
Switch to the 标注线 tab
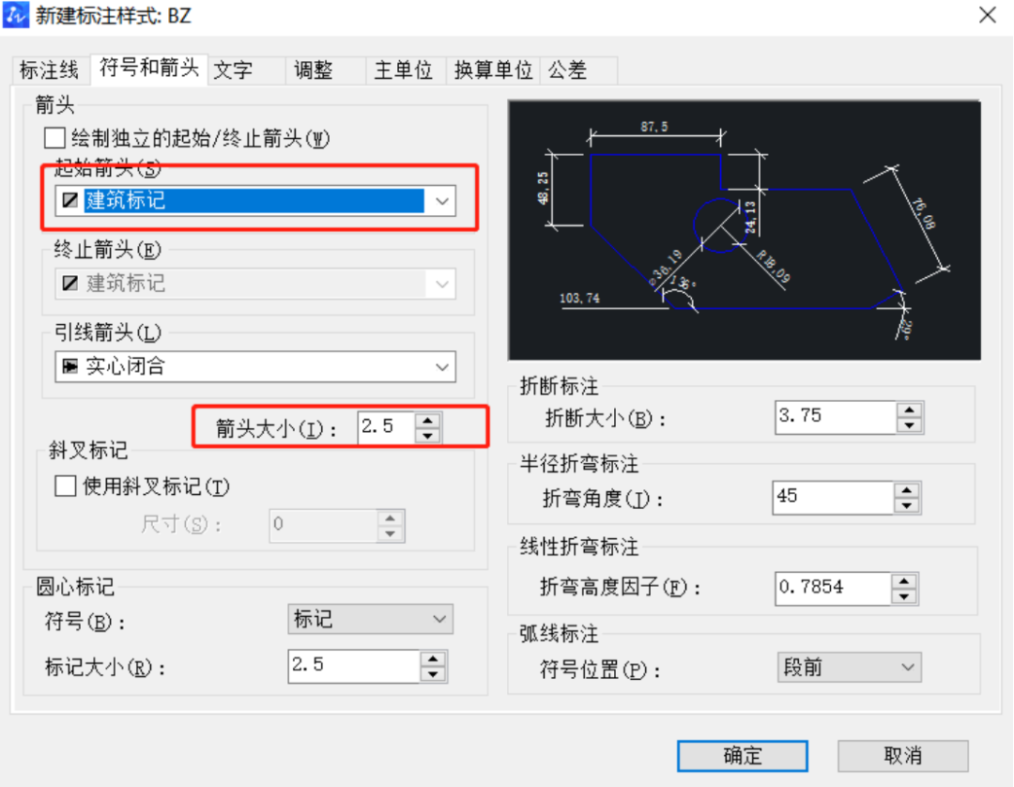coord(49,69)
